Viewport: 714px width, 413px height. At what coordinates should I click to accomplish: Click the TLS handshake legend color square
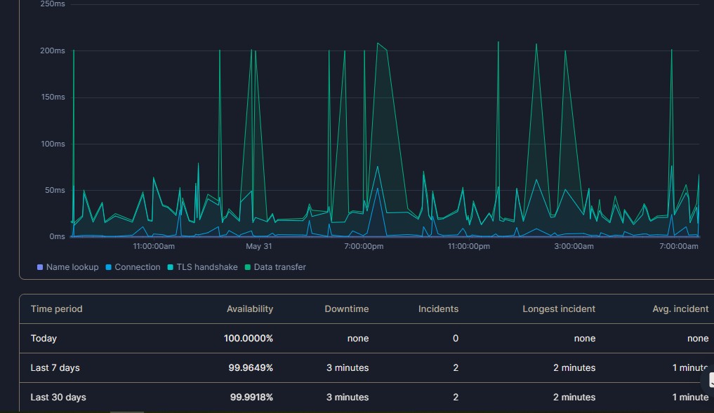pos(171,267)
